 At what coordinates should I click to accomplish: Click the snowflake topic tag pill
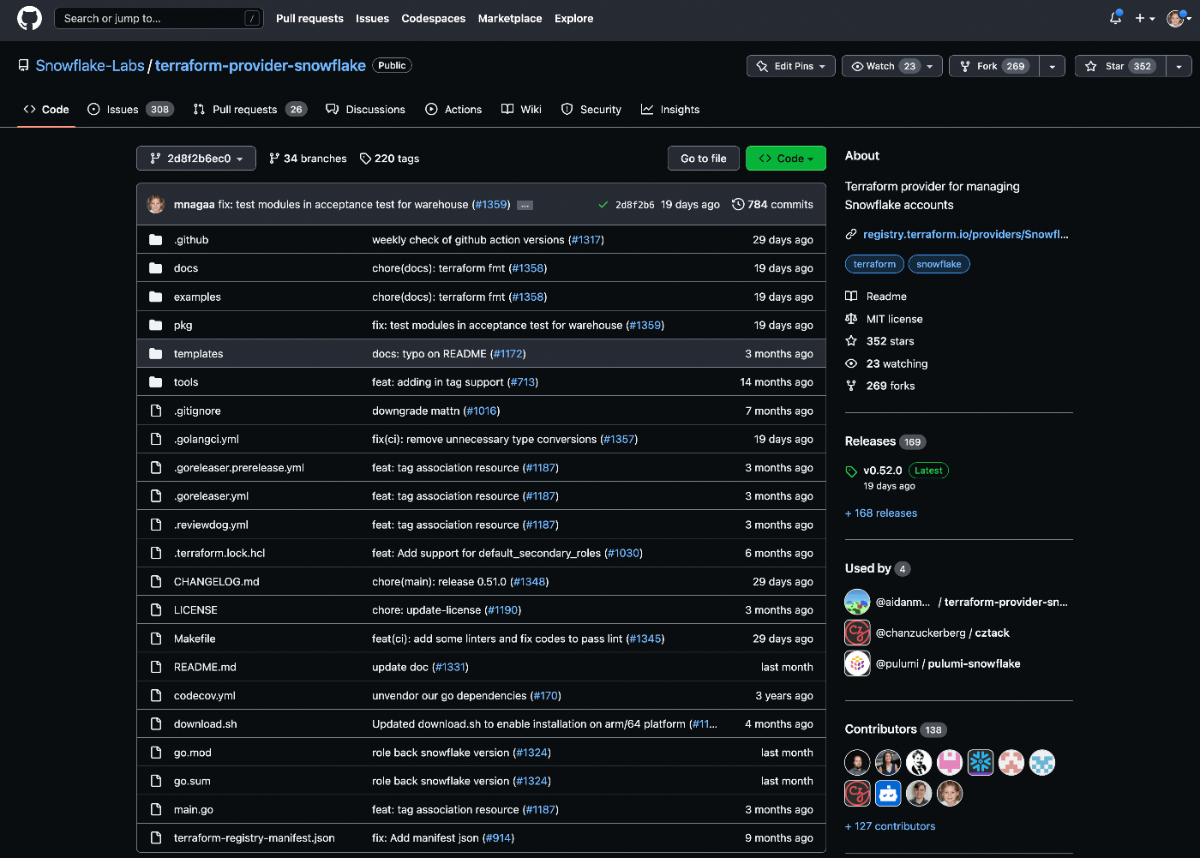pos(939,264)
